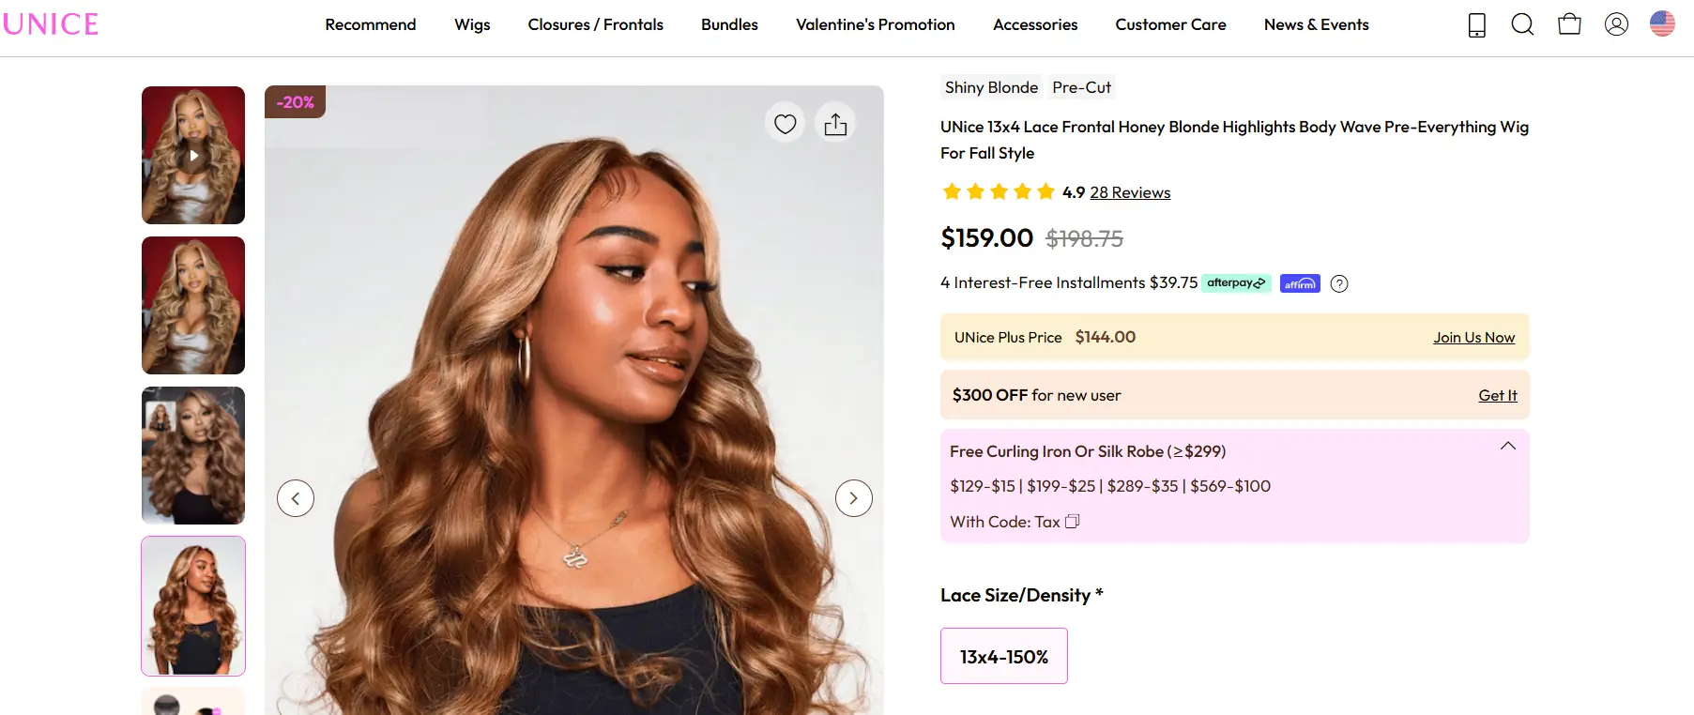The image size is (1694, 715).
Task: Open the Wigs menu
Action: tap(472, 24)
